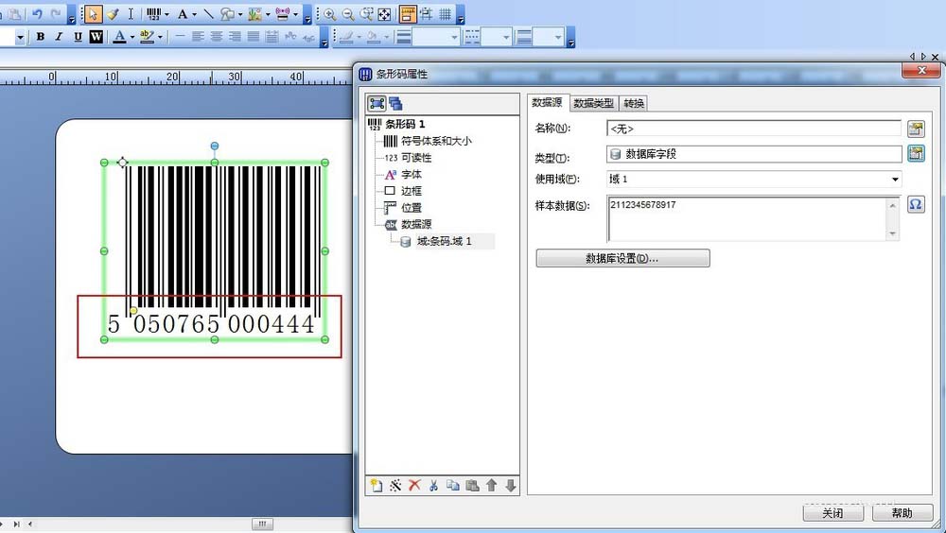
Task: Open the highlight color dropdown arrow
Action: tap(160, 37)
